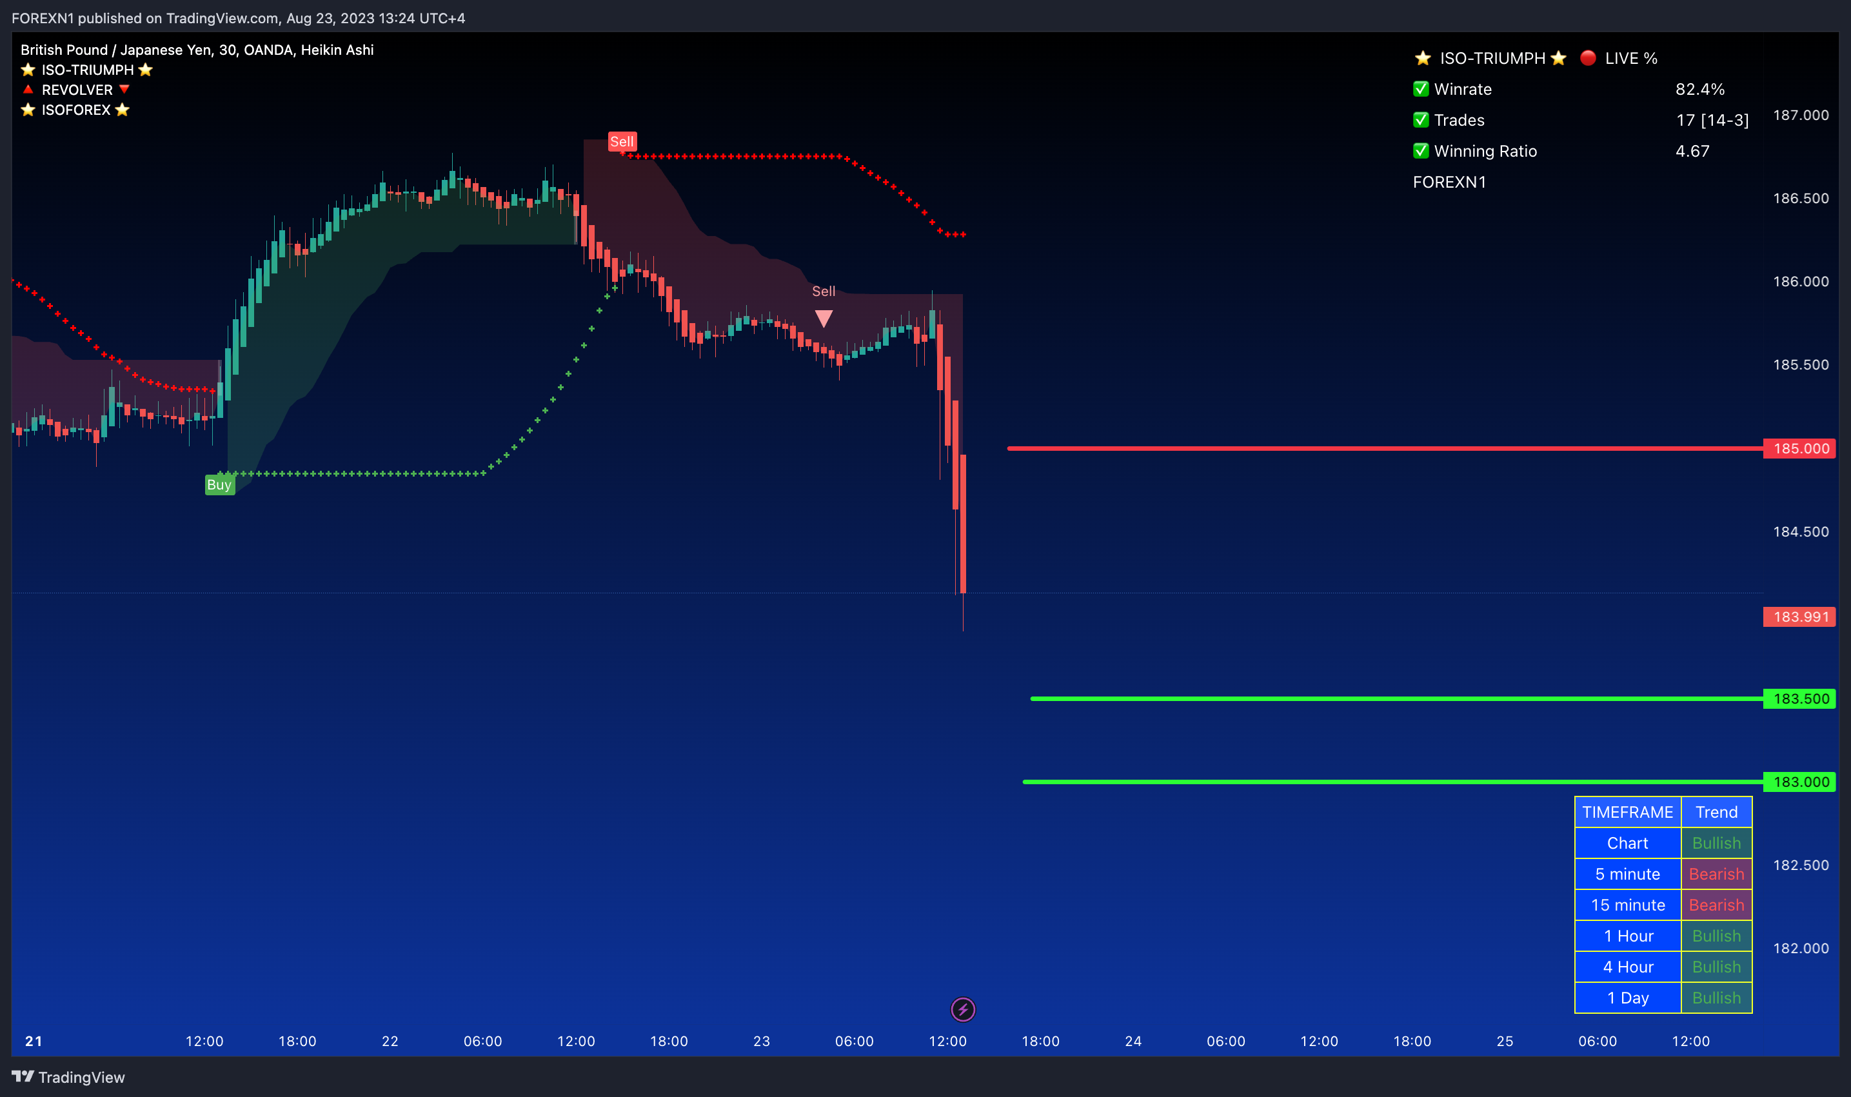Image resolution: width=1851 pixels, height=1097 pixels.
Task: Click the pink Sell triangle marker
Action: 824,319
